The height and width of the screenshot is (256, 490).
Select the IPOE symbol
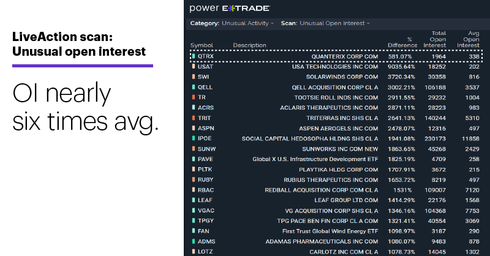click(x=205, y=138)
